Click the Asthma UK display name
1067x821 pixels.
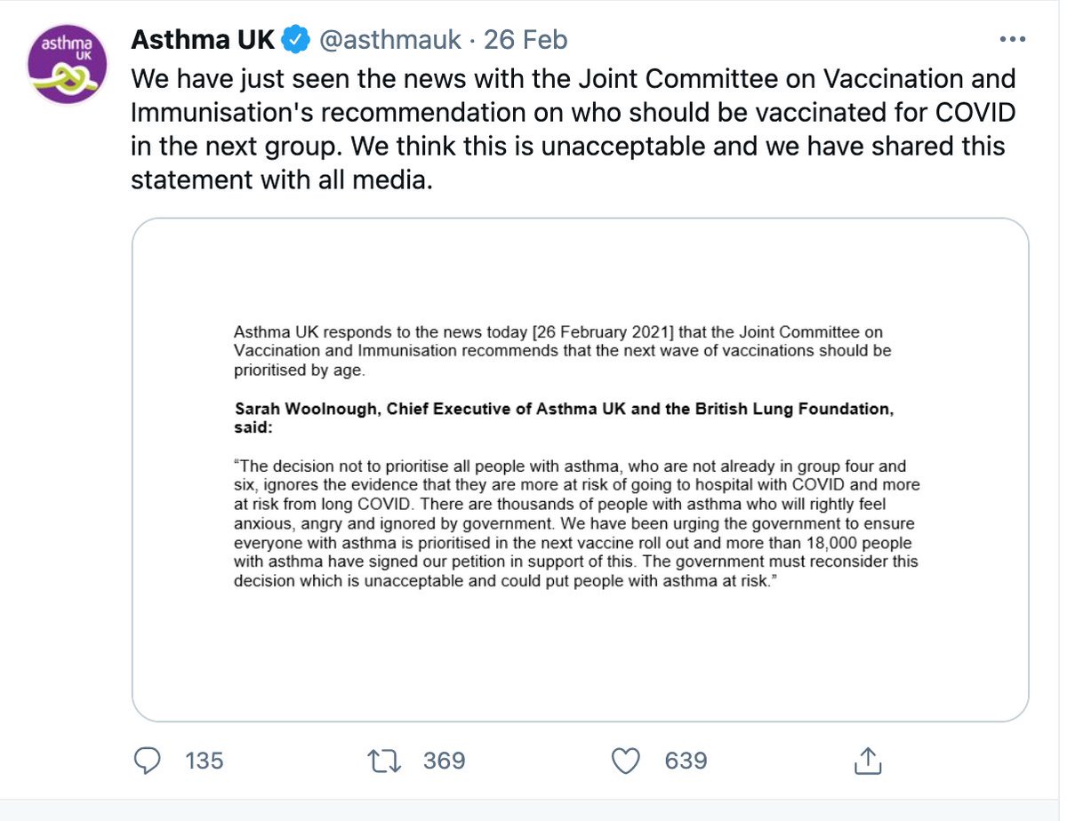[204, 40]
